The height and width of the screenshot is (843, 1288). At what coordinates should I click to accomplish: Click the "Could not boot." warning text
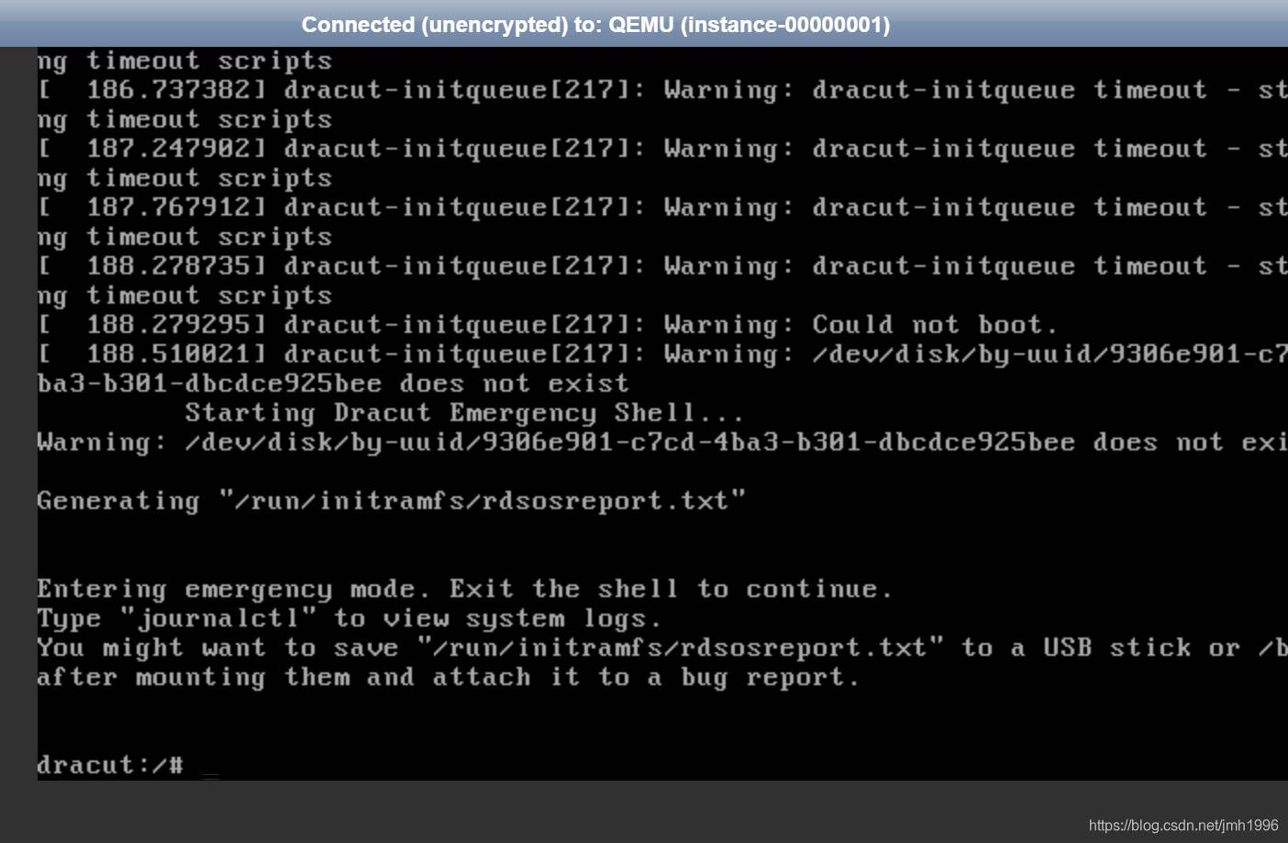click(x=934, y=325)
